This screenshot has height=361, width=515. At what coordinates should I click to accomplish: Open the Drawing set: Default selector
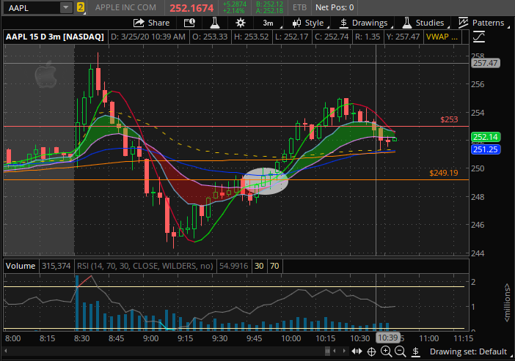click(470, 351)
